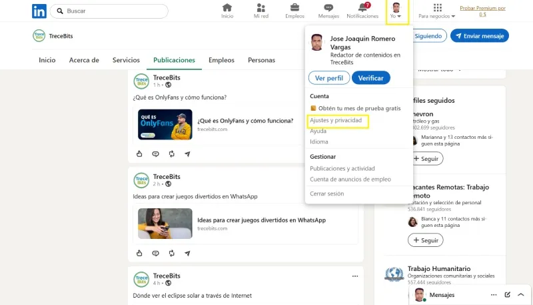Click Ver perfil button
Viewport: 533px width, 305px height.
click(x=329, y=78)
